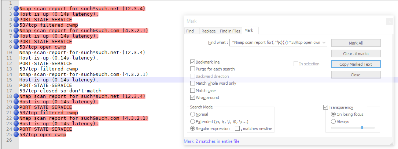398x149 pixels.
Task: Click the bookmark marker on line 21
Action: 16,113
